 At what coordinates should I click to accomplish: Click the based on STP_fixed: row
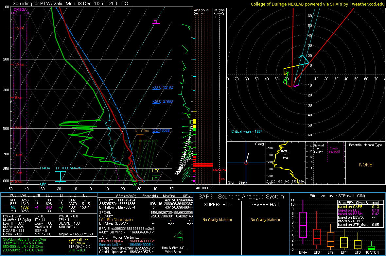pos(359,225)
